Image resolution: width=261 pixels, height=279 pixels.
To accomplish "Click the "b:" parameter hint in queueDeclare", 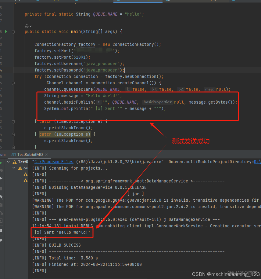I will click(129, 89).
